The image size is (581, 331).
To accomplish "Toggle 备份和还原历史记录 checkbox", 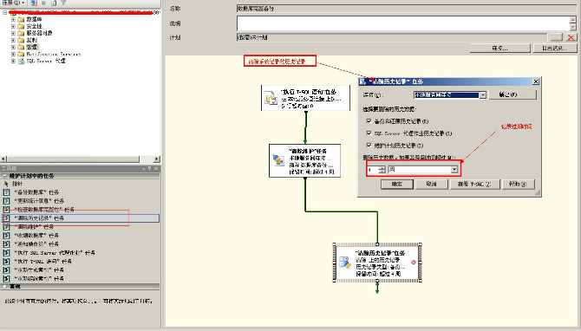I will (369, 120).
